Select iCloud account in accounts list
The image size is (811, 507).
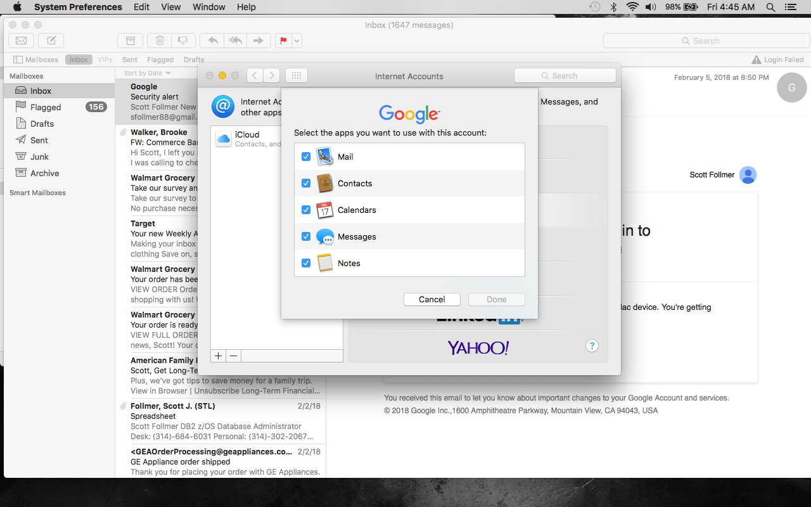(277, 139)
